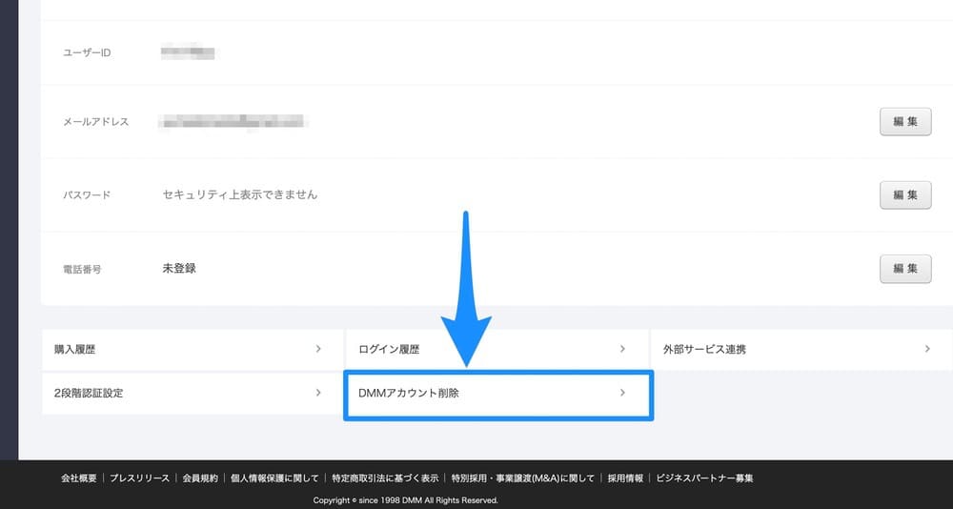
Task: Visit the プレスリリース footer link
Action: click(139, 478)
